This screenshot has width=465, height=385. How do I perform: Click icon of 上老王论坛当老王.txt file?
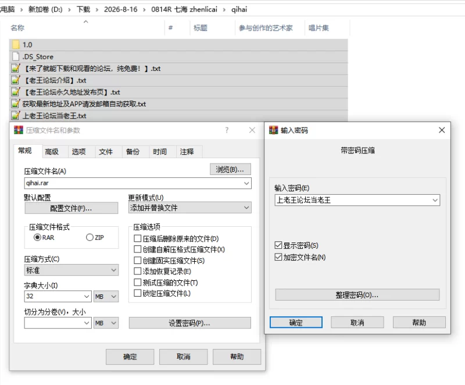(x=16, y=115)
